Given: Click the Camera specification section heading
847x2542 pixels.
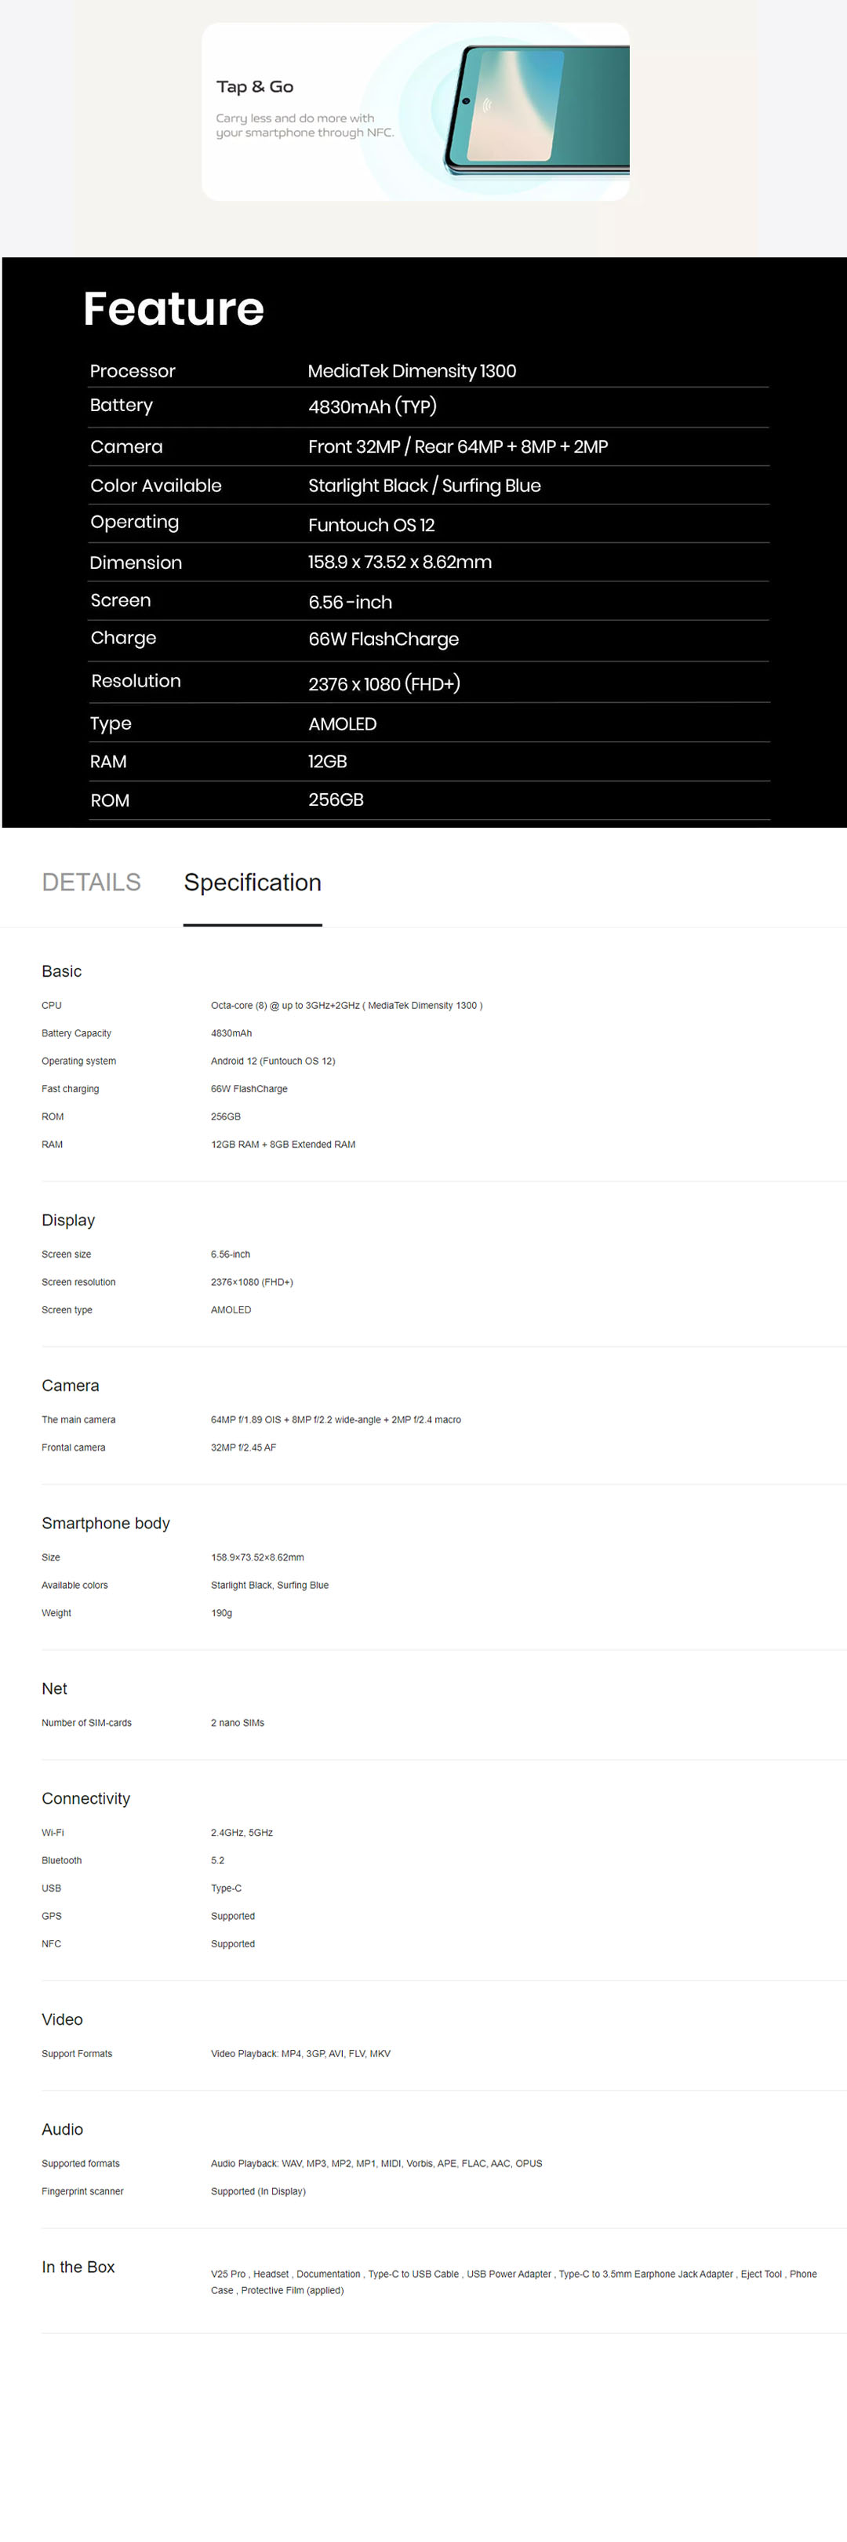Looking at the screenshot, I should coord(70,1386).
